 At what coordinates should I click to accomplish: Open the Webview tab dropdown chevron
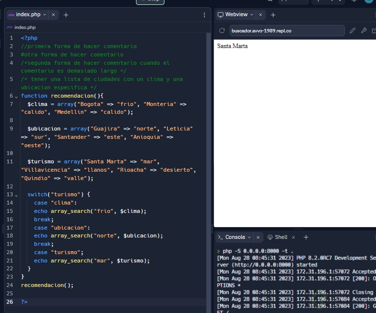(251, 15)
